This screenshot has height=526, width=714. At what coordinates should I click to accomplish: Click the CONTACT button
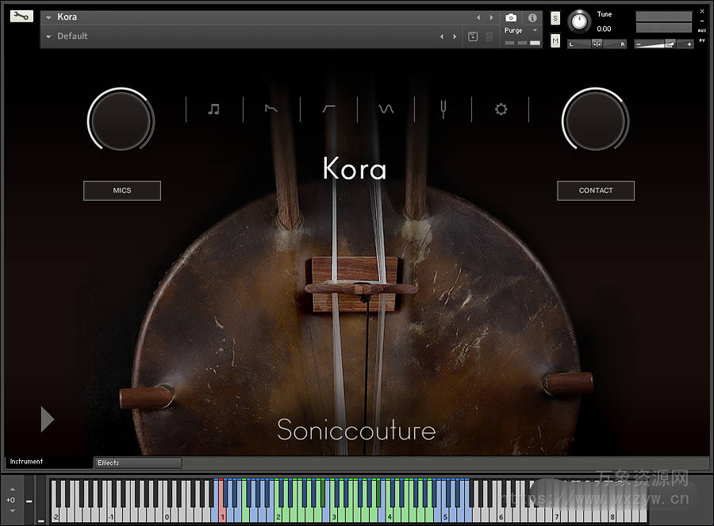[x=595, y=190]
